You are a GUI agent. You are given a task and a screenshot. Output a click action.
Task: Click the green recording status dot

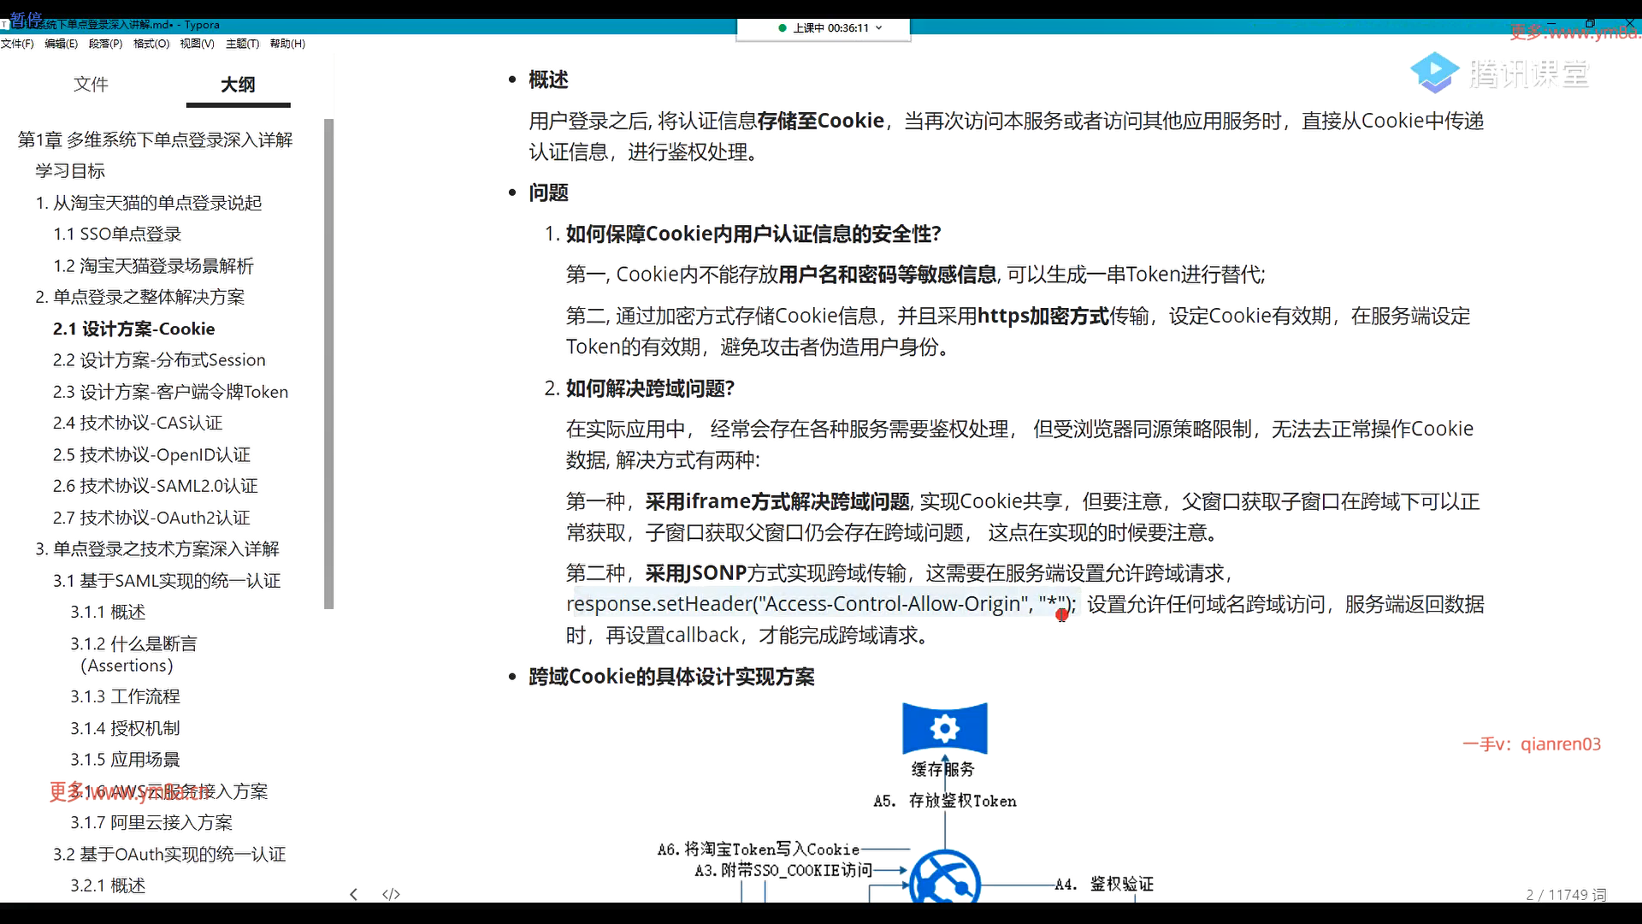(782, 28)
